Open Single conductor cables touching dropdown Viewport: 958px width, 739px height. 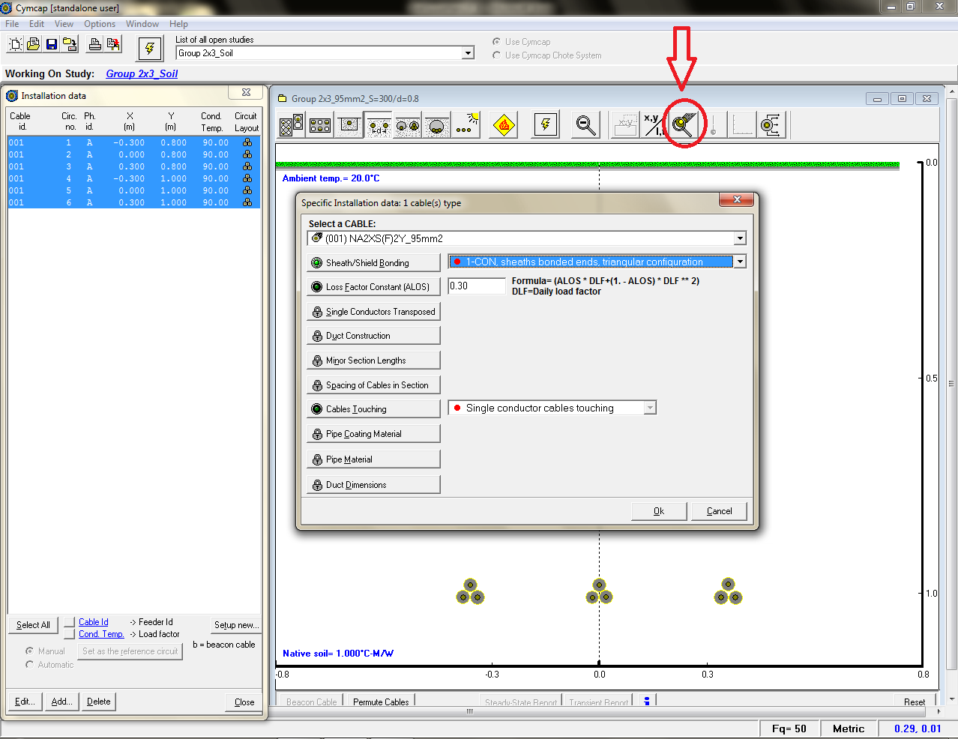[650, 408]
